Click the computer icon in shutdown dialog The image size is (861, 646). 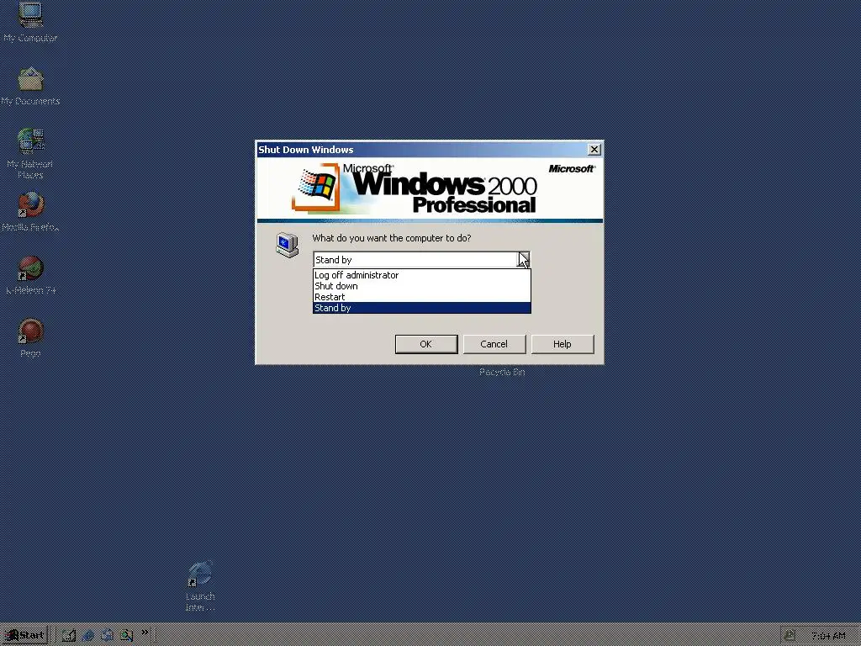288,245
